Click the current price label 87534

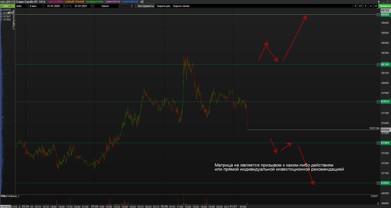385,130
